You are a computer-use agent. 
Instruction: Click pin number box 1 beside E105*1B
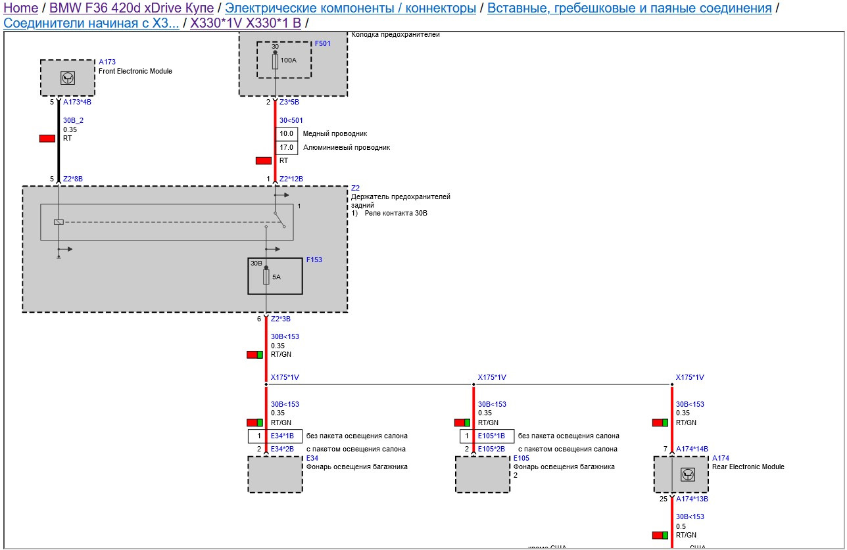click(x=466, y=436)
